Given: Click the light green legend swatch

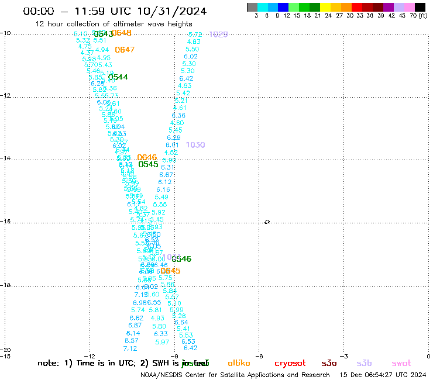Looking at the screenshot, I should coord(294,7).
